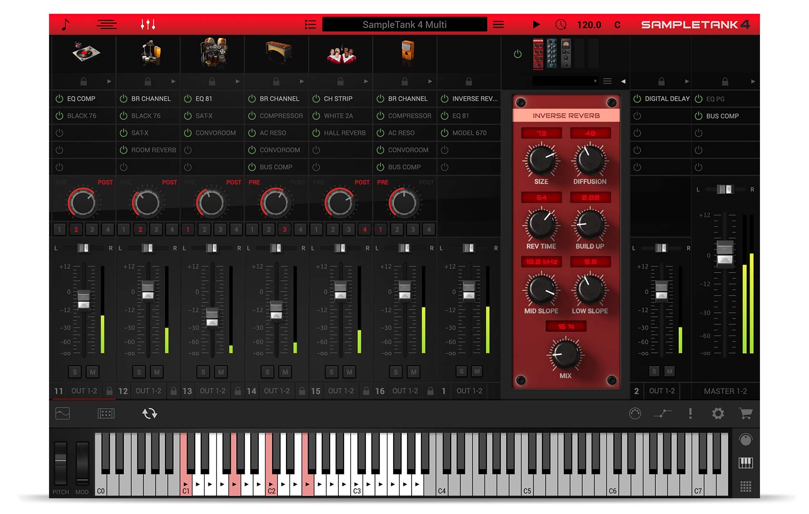This screenshot has width=809, height=514.
Task: Select the arpeggiator loop icon below the mixer
Action: (x=150, y=414)
